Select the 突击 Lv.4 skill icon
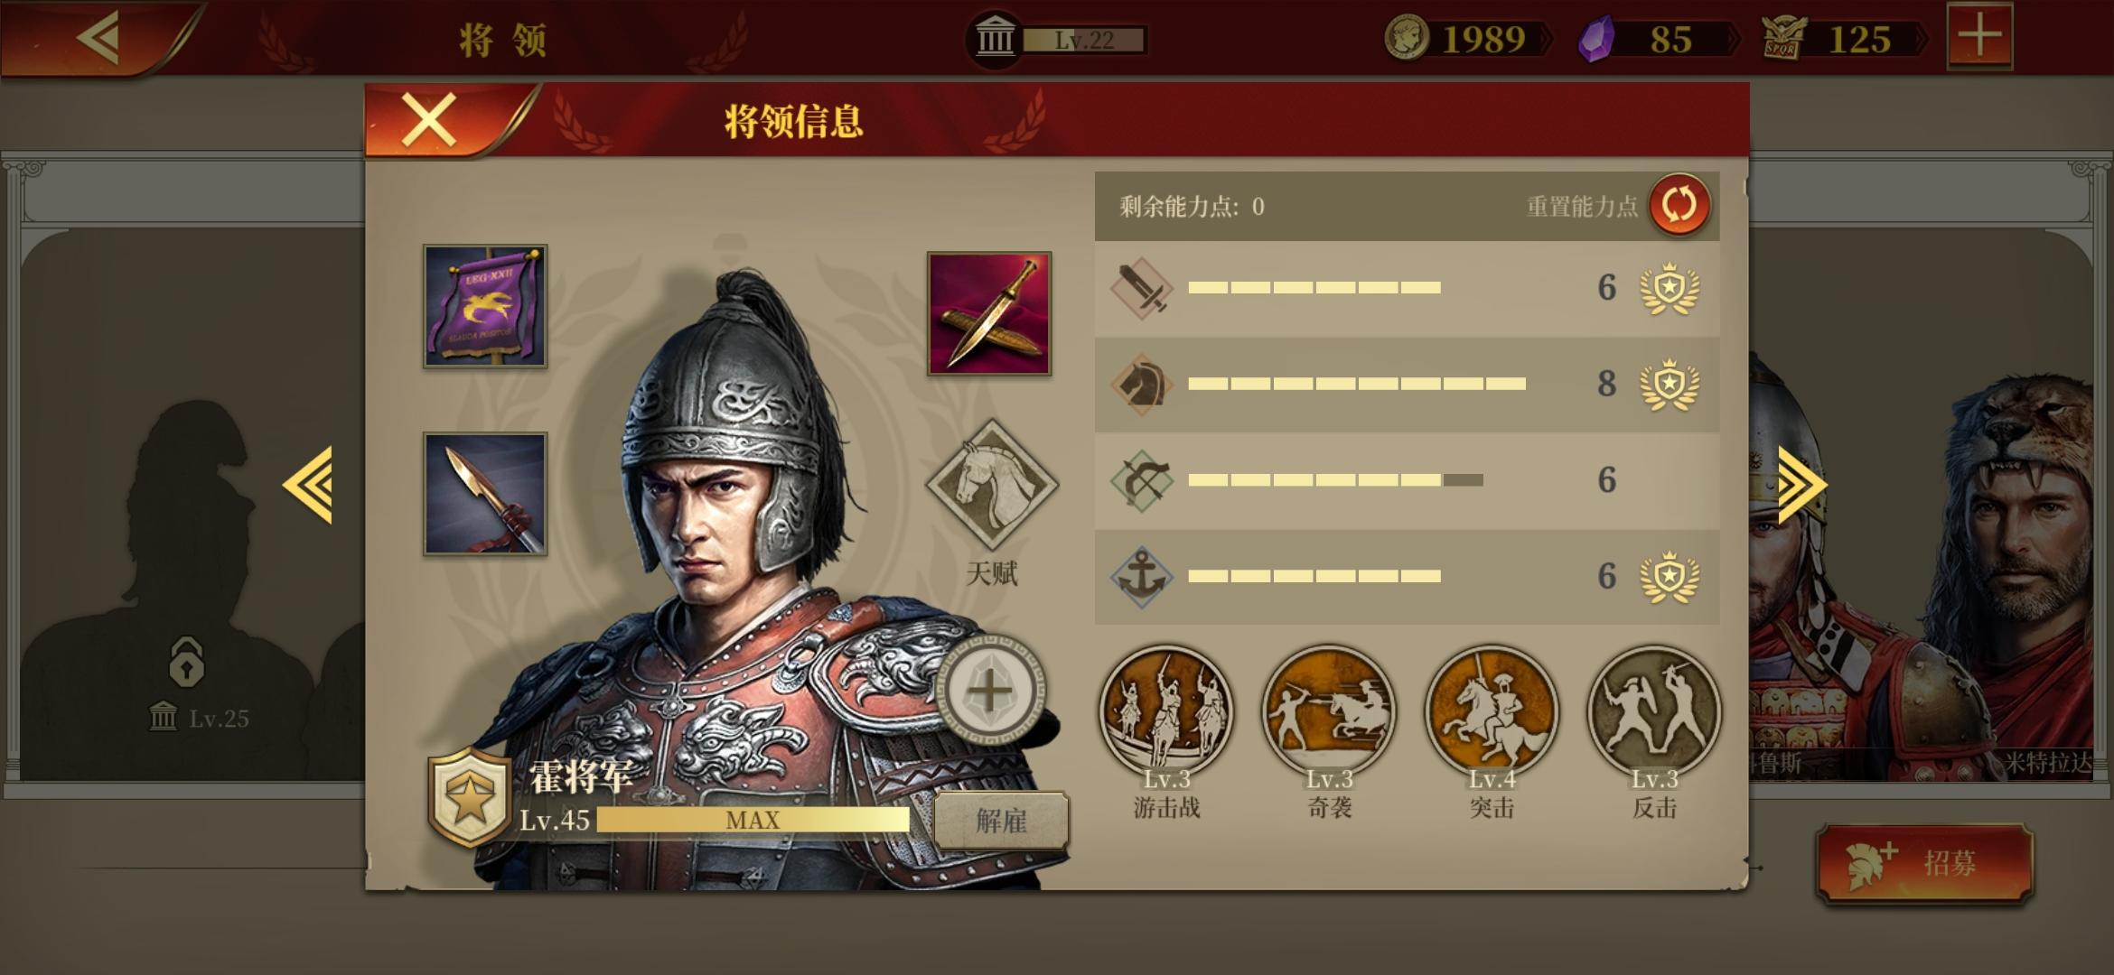 (1492, 710)
